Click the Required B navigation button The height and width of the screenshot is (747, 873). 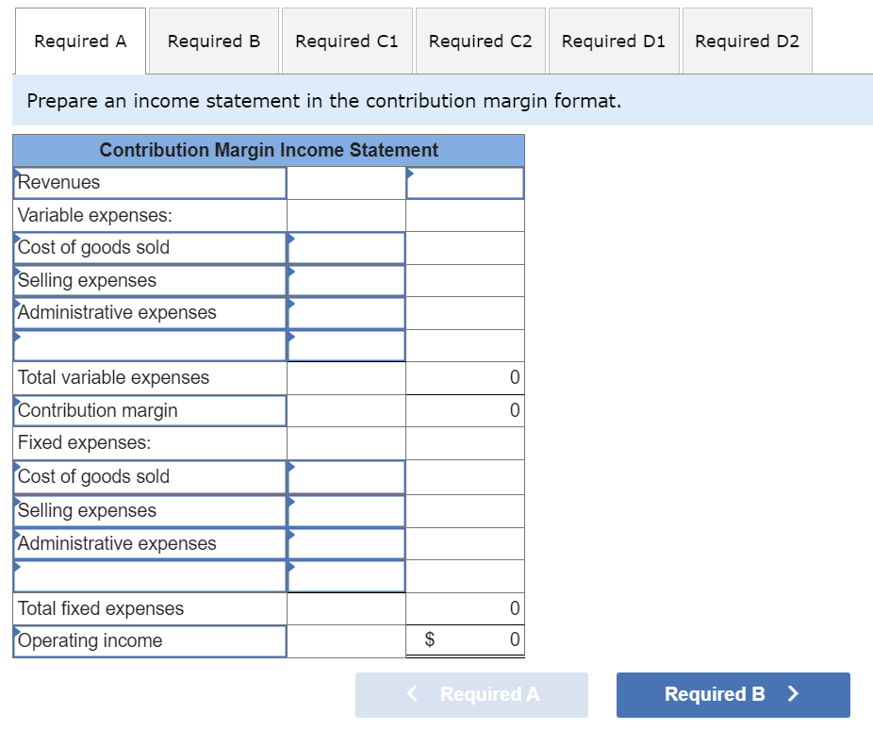pyautogui.click(x=733, y=694)
